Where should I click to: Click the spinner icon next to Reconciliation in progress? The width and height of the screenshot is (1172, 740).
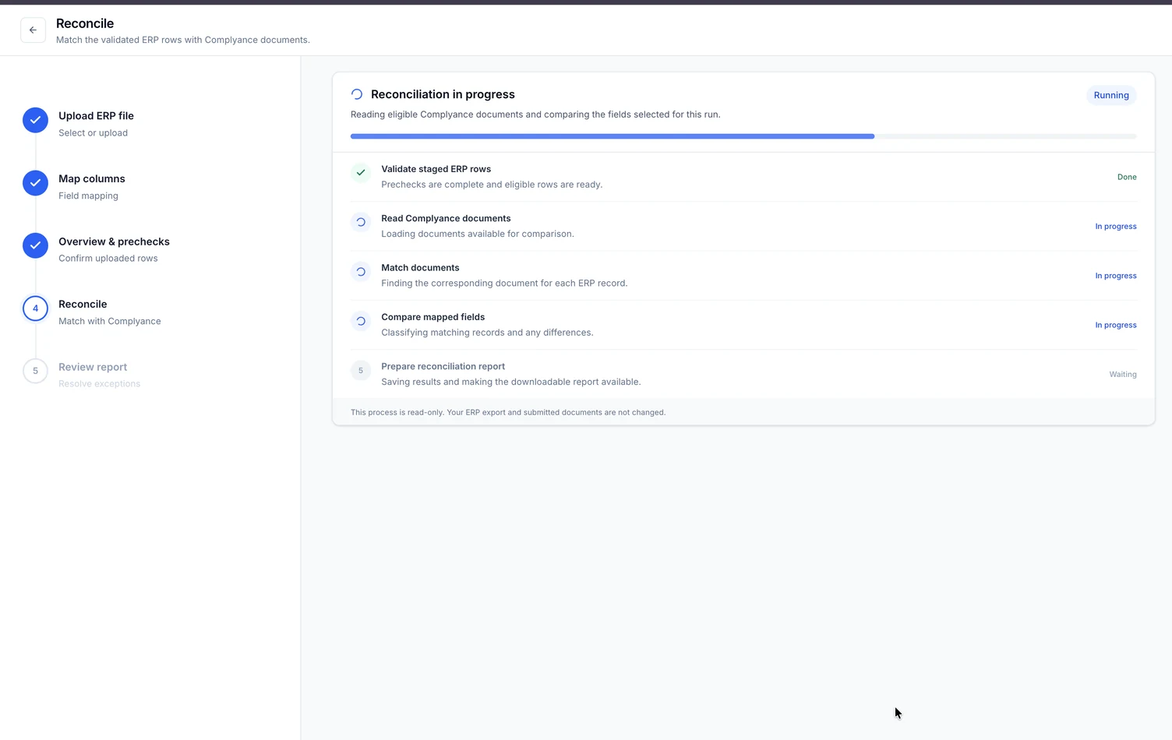point(357,94)
